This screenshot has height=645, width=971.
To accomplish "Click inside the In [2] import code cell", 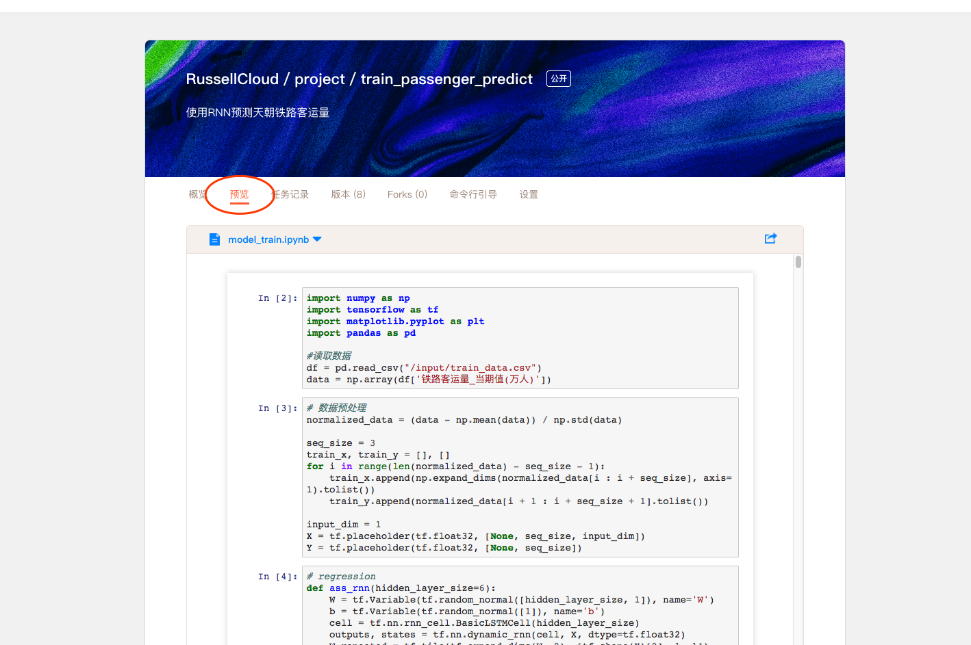I will click(x=520, y=338).
